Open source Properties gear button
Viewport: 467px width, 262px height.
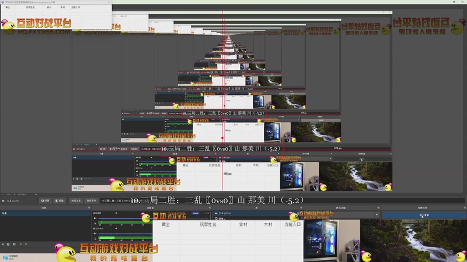(46, 200)
